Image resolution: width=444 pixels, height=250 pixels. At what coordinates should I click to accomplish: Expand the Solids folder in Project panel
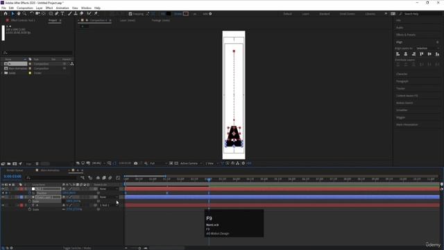[x=2, y=73]
